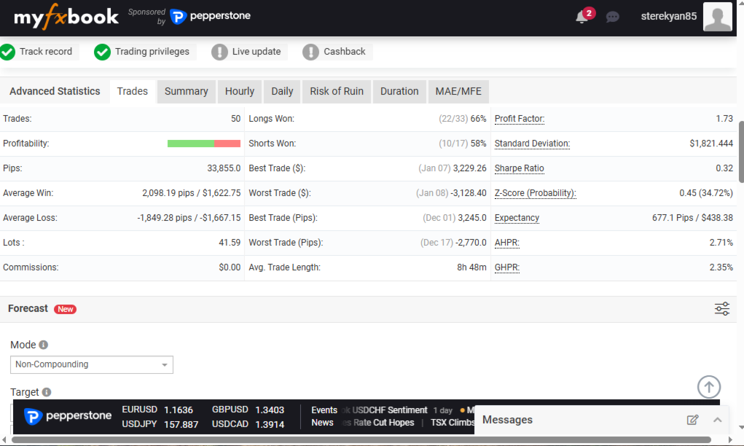Click the Live update status badge
Image resolution: width=744 pixels, height=446 pixels.
point(246,52)
